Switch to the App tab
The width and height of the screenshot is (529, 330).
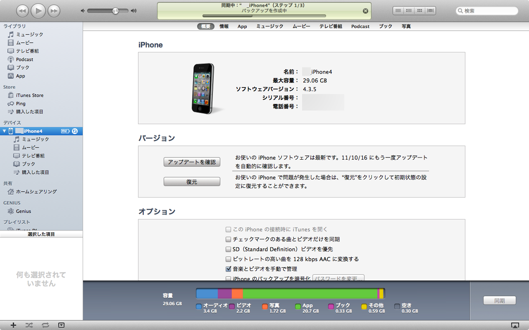242,26
